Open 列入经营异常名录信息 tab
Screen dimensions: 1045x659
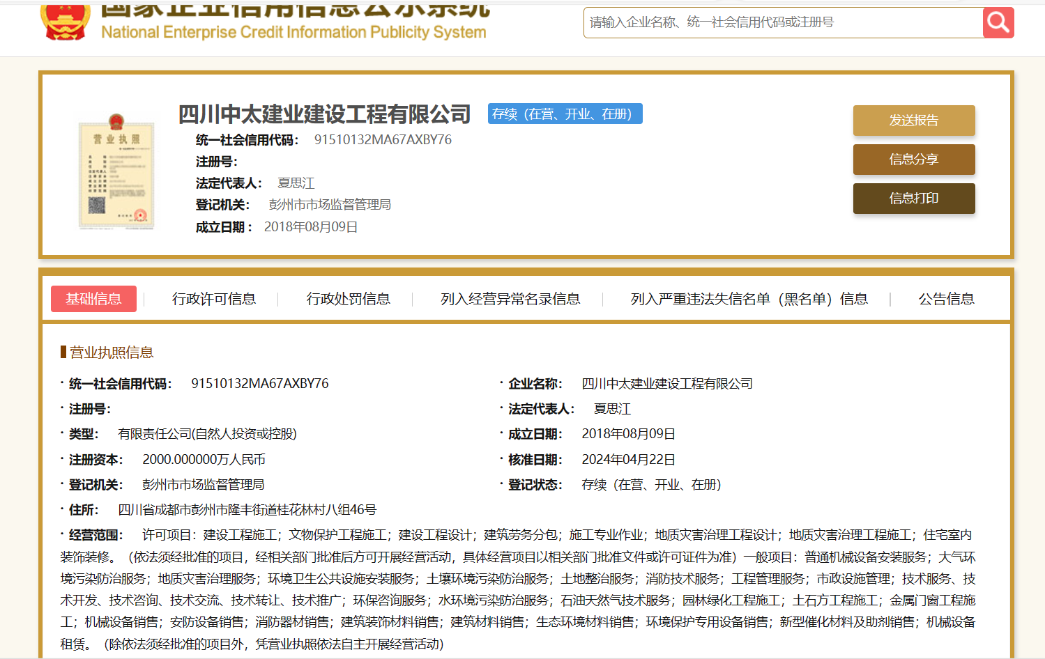click(x=510, y=299)
